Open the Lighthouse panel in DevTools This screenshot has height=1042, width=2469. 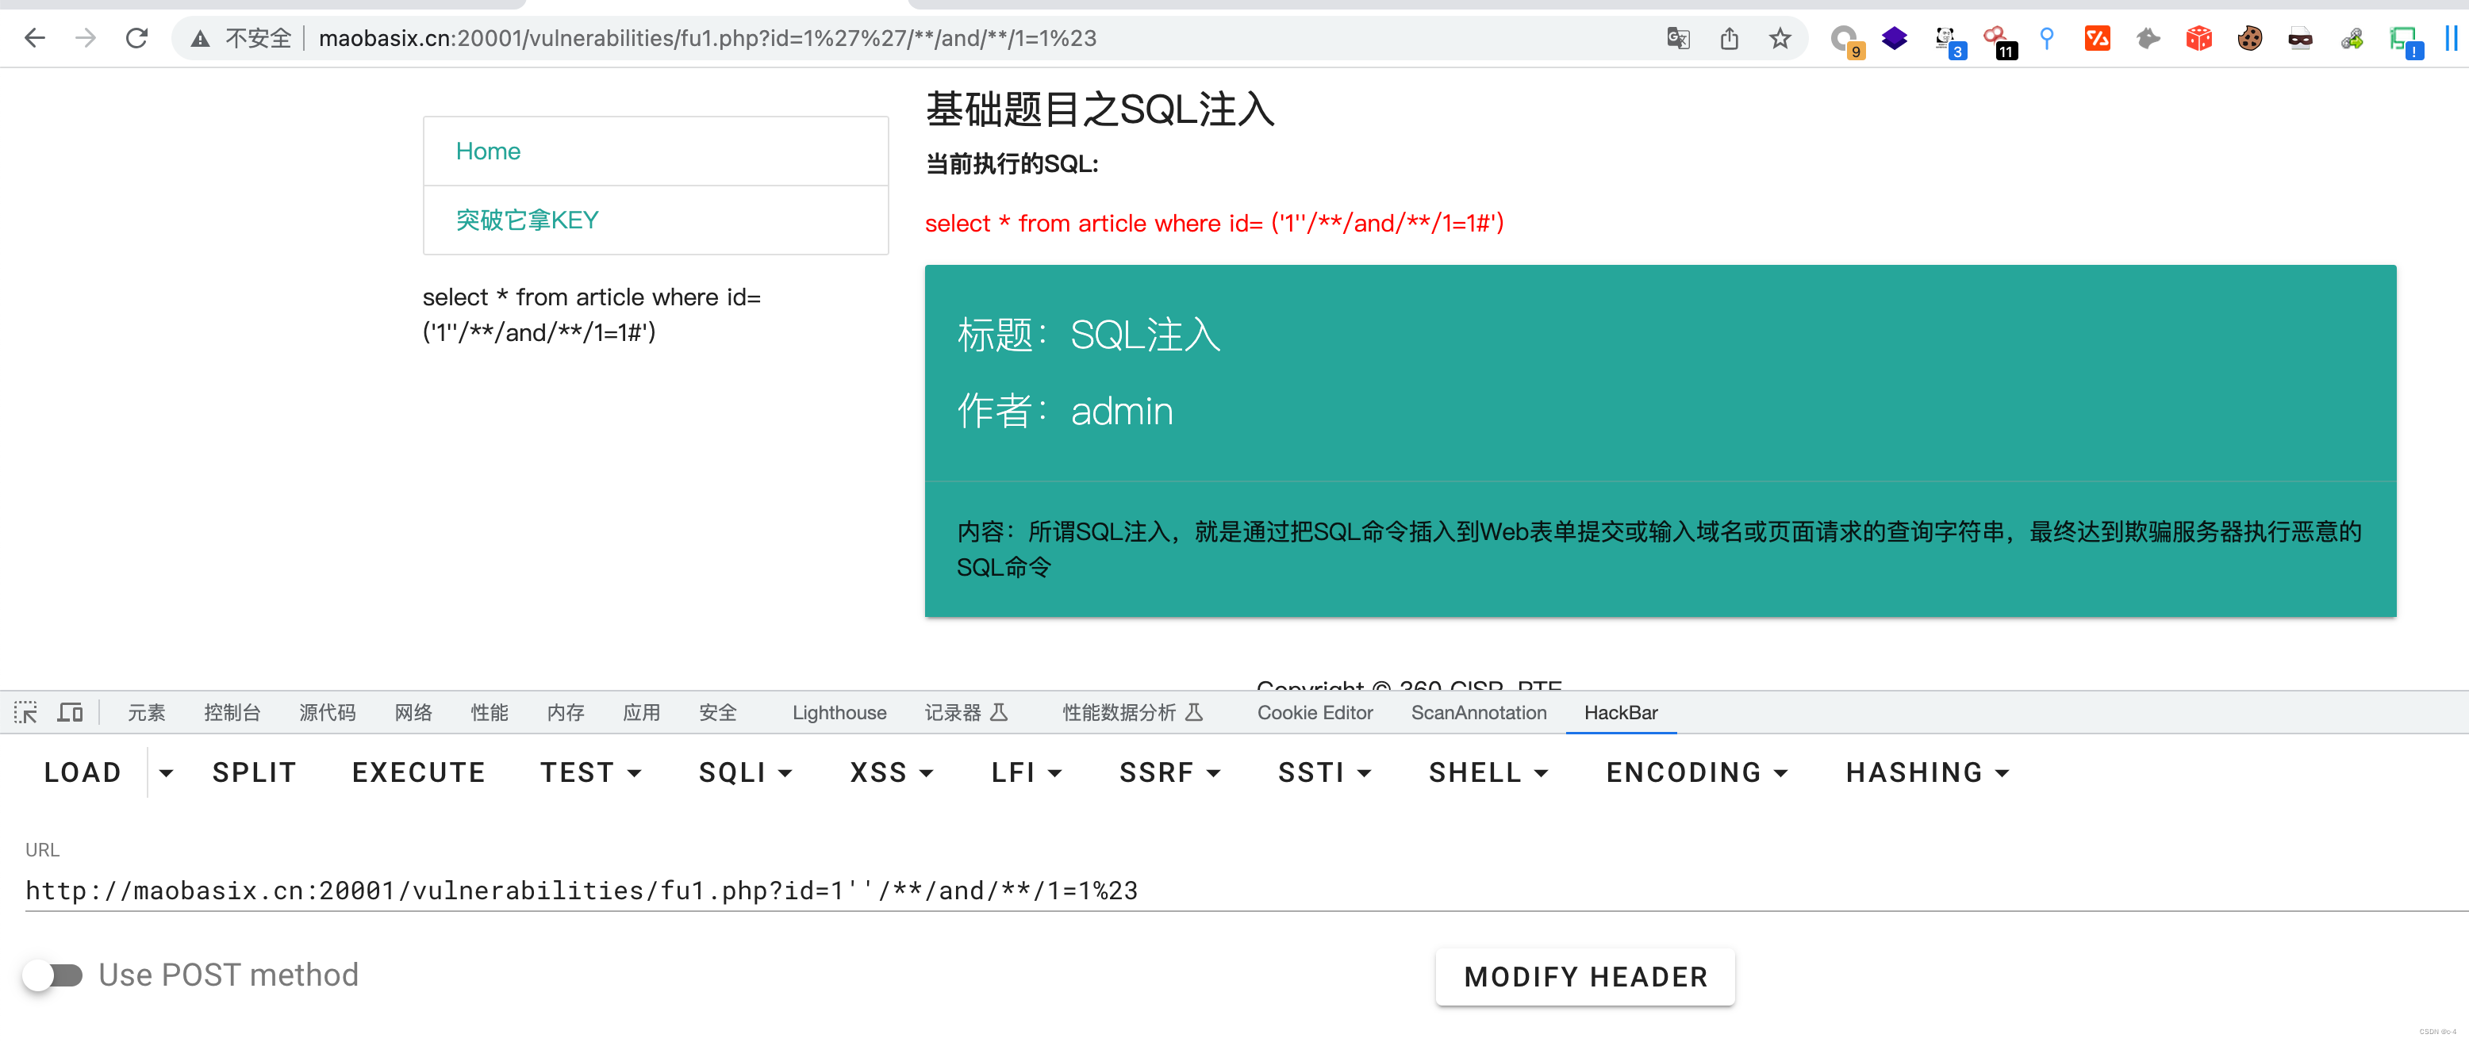pos(839,713)
